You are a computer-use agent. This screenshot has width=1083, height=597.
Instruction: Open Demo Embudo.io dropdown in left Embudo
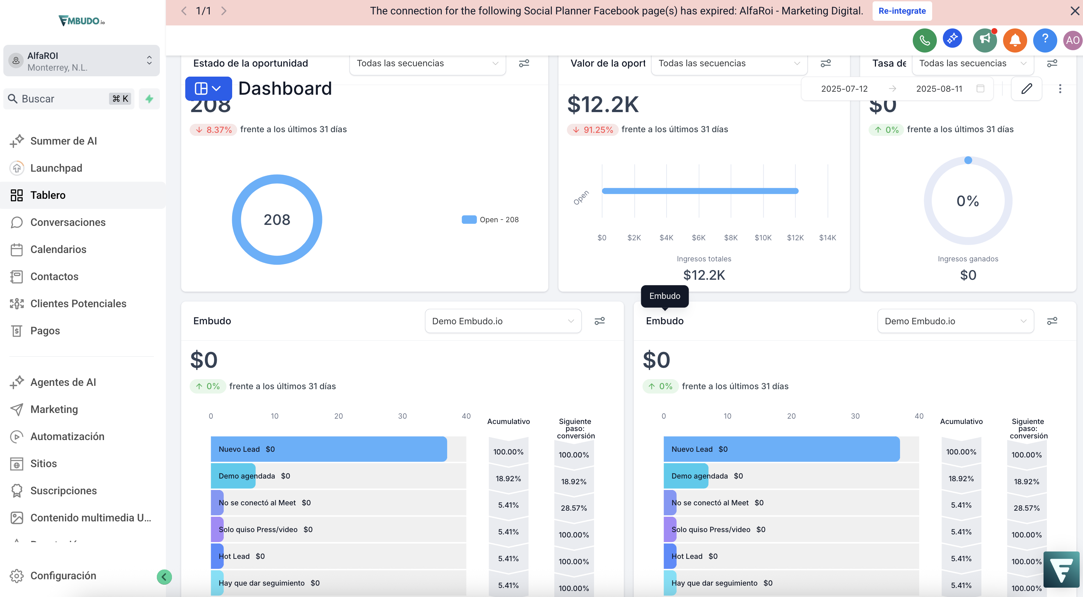503,321
